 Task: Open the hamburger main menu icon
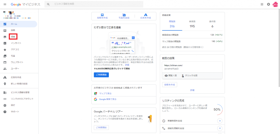(x=5, y=4)
